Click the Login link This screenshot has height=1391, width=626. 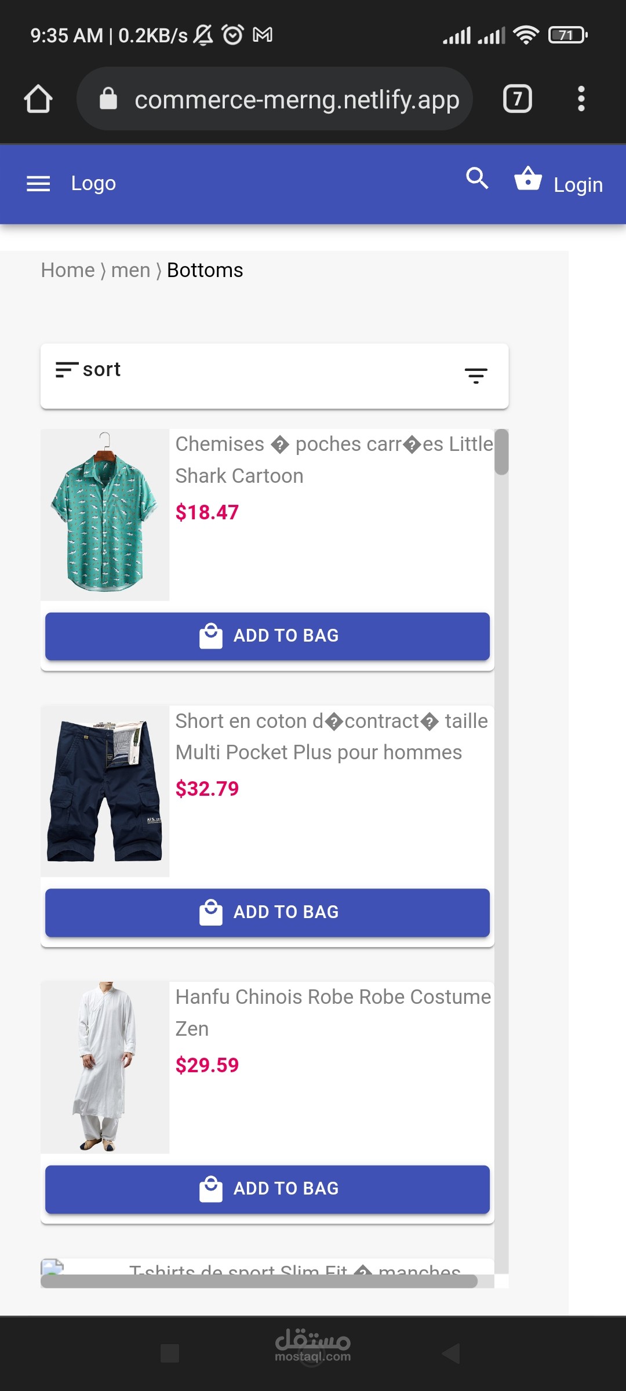(x=578, y=185)
